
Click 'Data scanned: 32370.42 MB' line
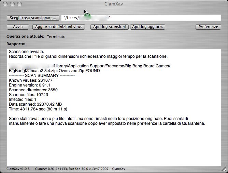pyautogui.click(x=35, y=104)
